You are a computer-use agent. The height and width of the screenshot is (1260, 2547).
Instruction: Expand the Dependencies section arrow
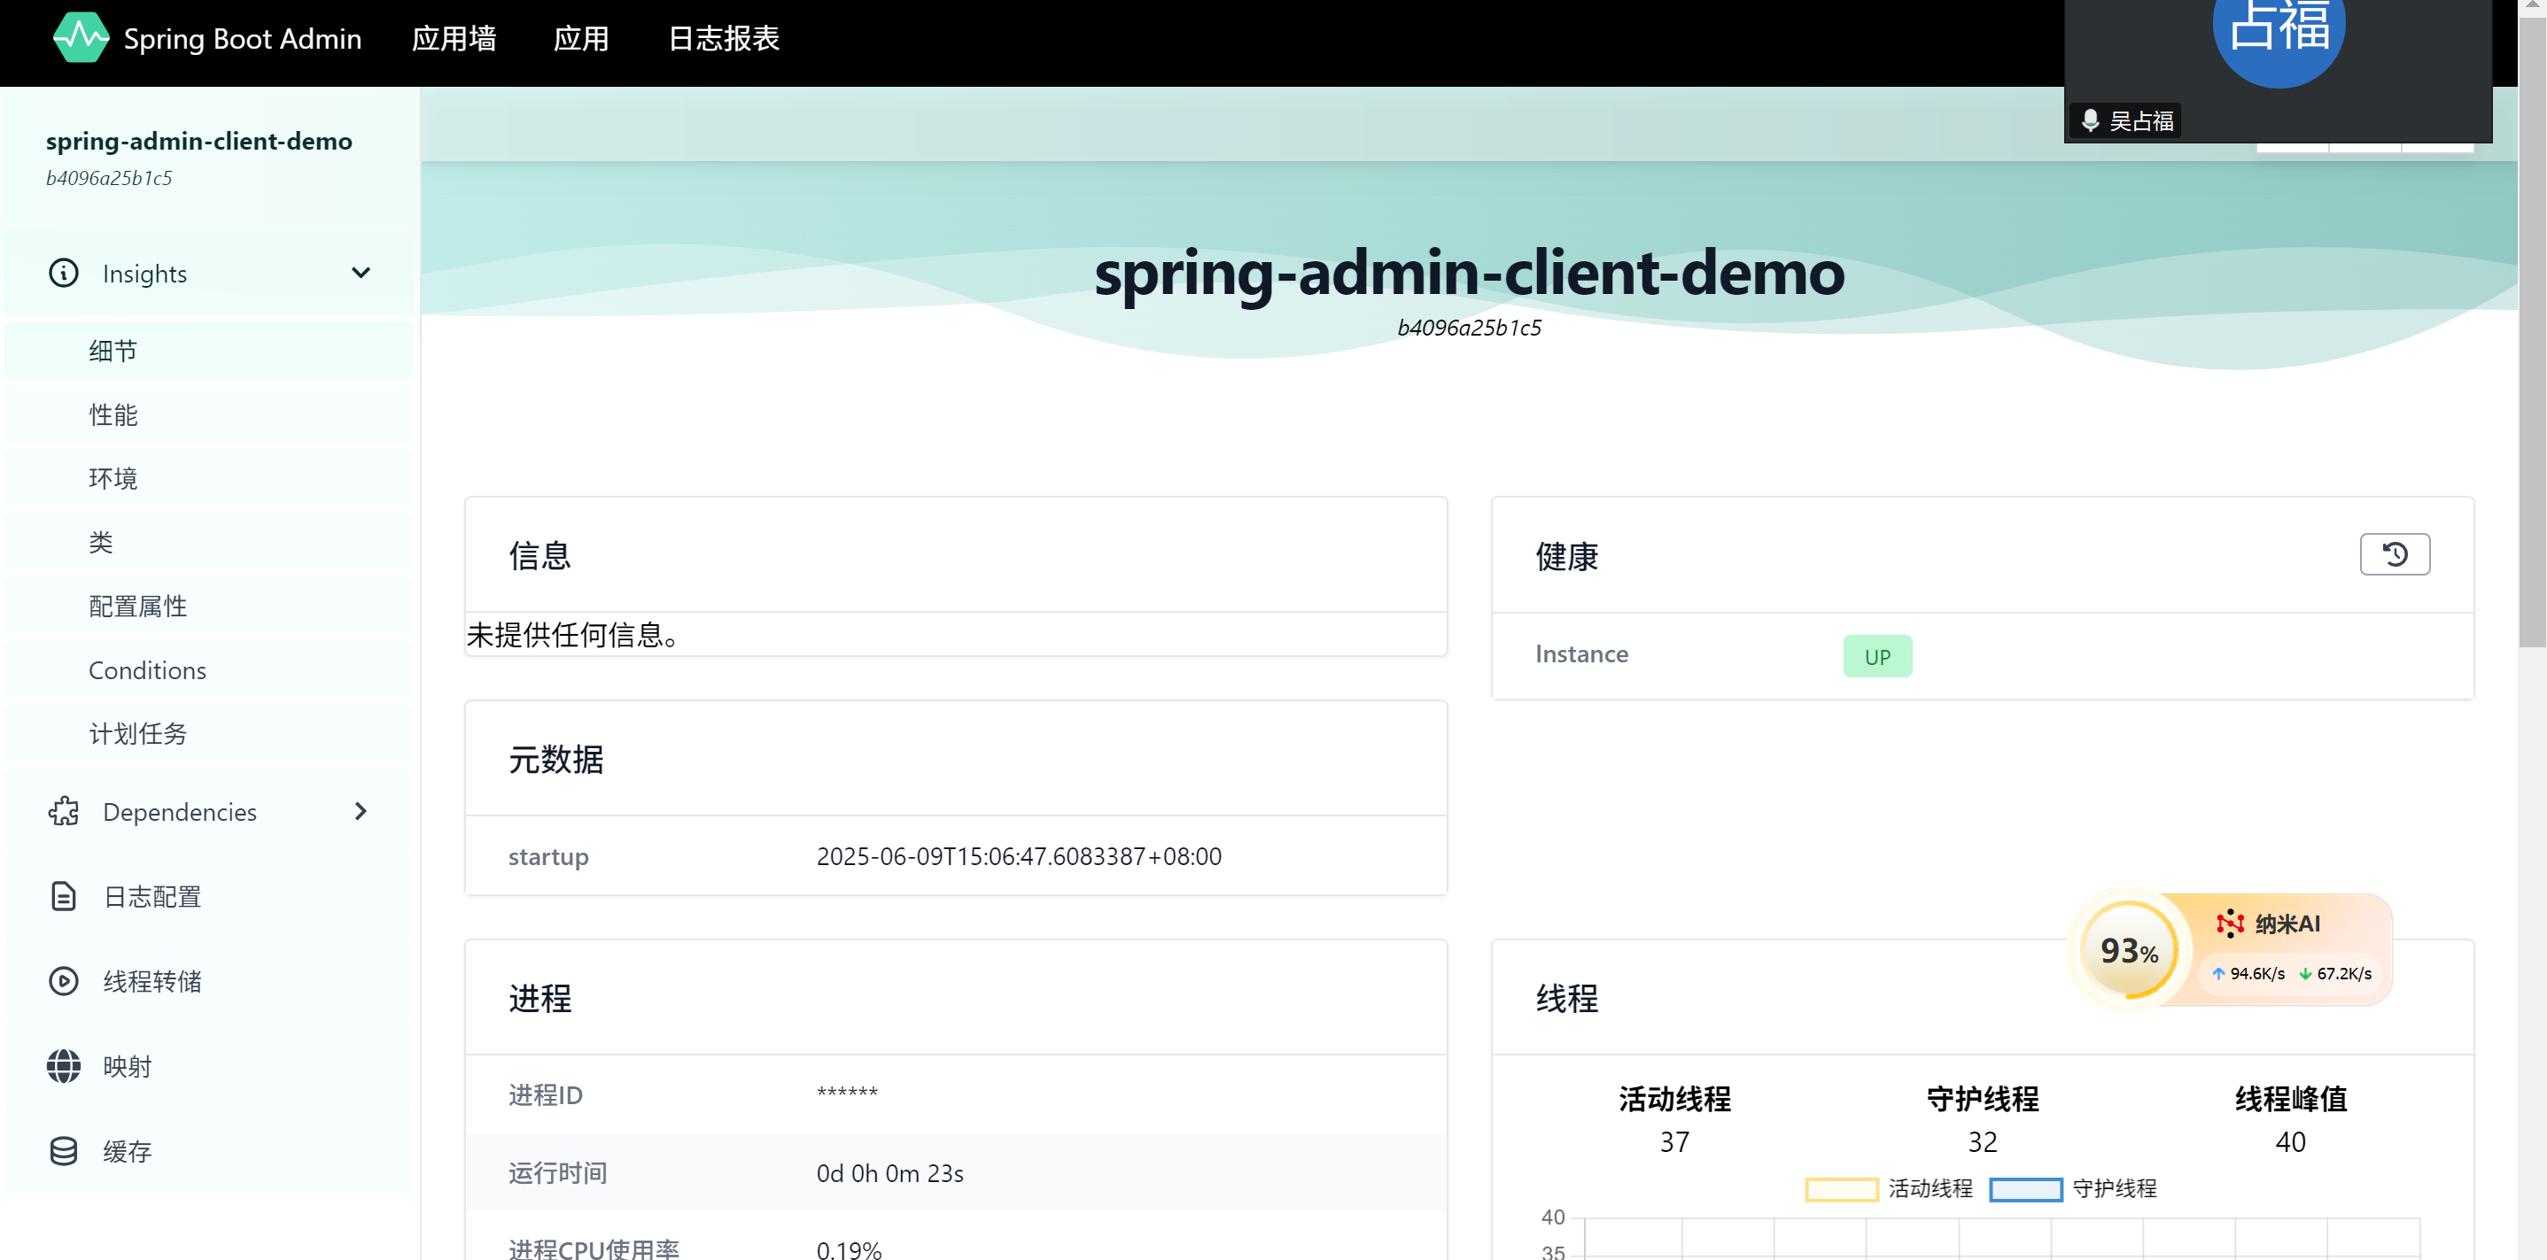click(361, 811)
